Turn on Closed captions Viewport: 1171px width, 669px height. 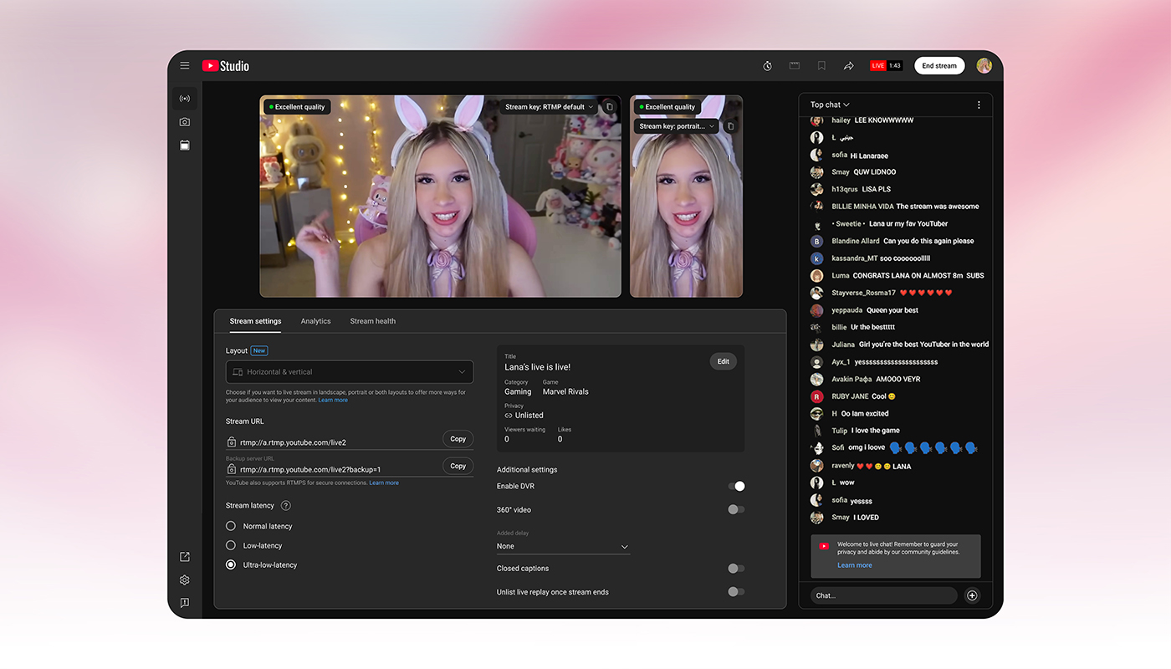[x=735, y=568]
